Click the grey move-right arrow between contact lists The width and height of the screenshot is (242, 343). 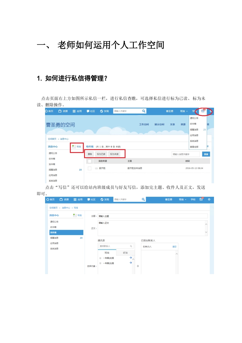coord(138,266)
